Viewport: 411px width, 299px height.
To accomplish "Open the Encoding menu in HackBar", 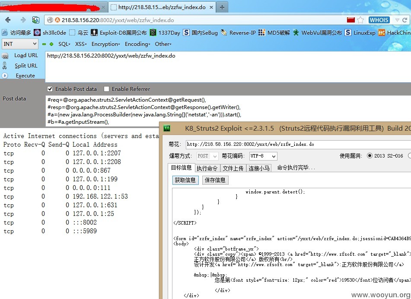I will [137, 44].
